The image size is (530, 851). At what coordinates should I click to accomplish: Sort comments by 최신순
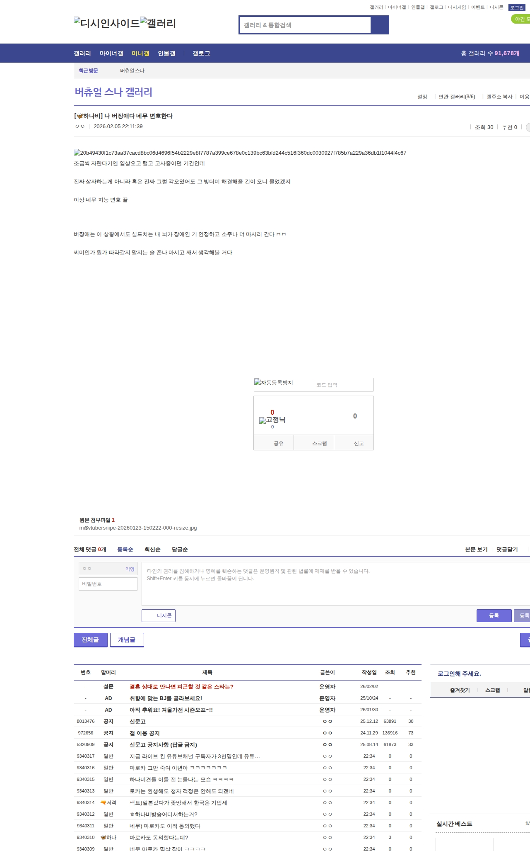click(x=152, y=550)
